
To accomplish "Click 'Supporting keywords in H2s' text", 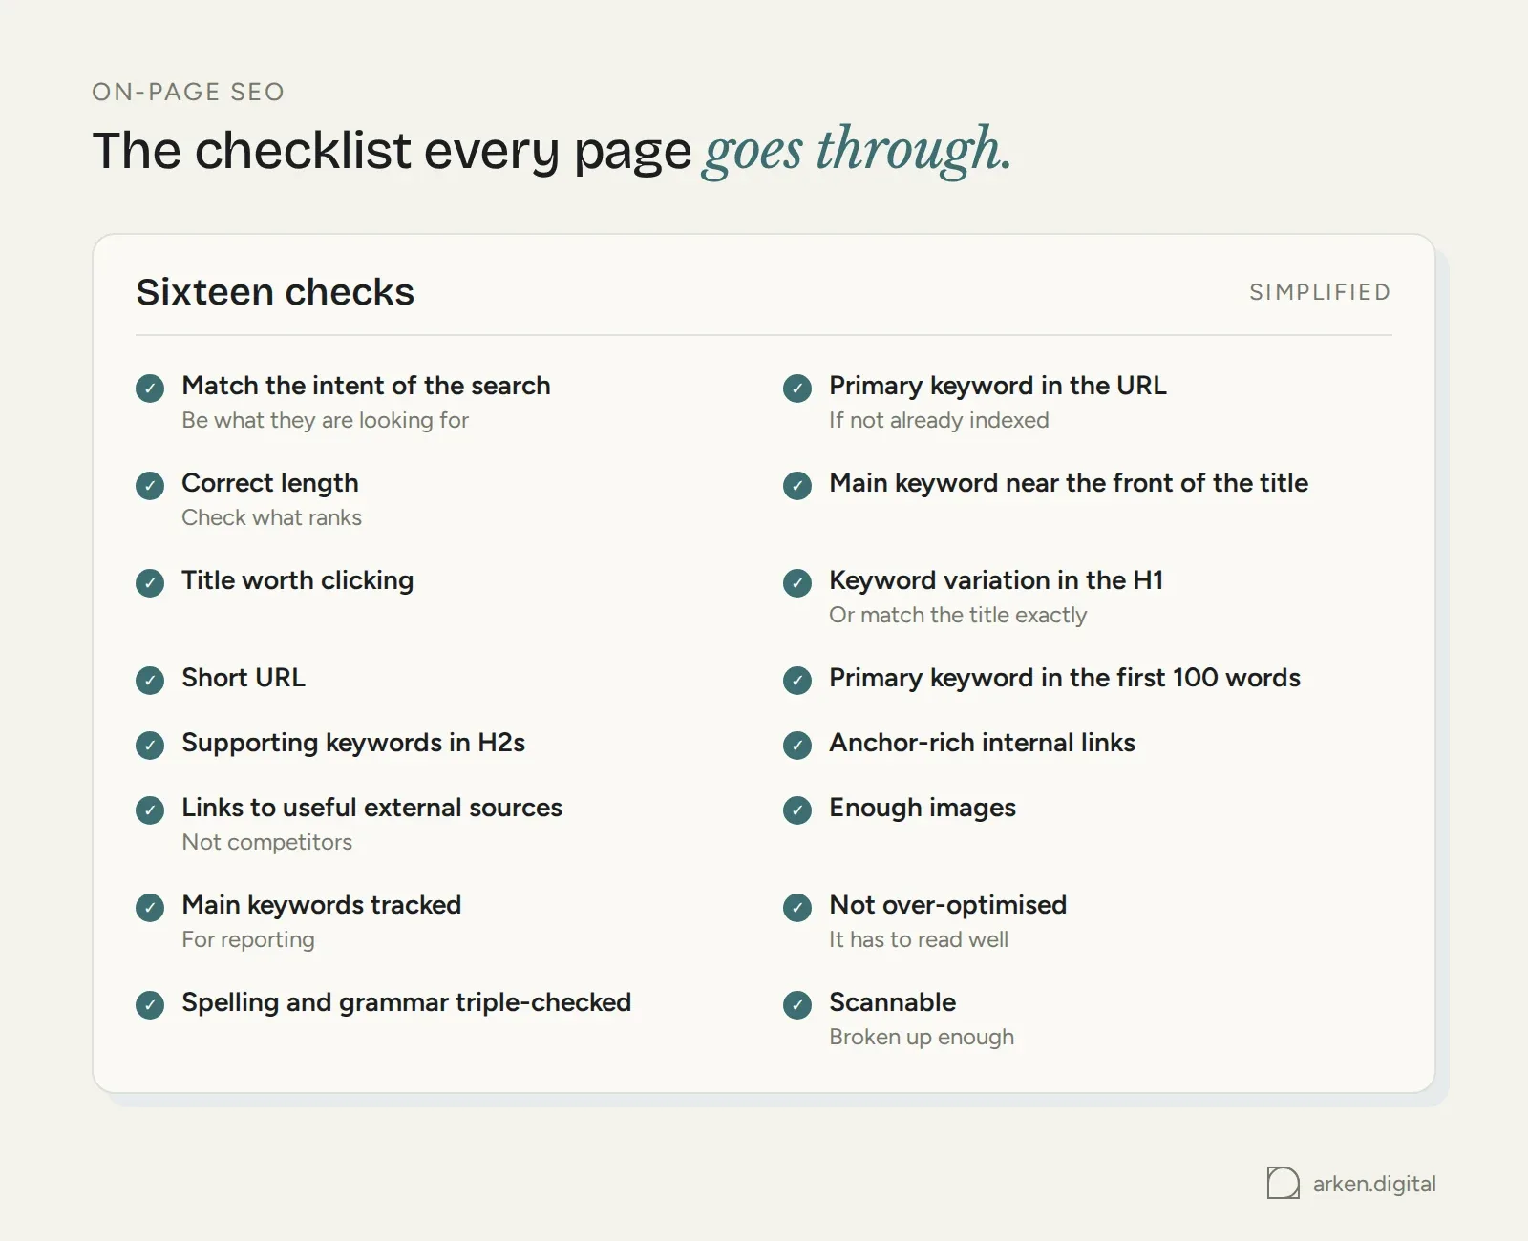I will click(x=353, y=743).
